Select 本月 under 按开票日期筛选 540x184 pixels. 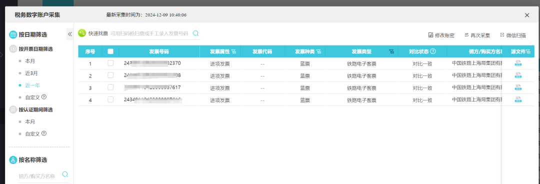(x=30, y=61)
